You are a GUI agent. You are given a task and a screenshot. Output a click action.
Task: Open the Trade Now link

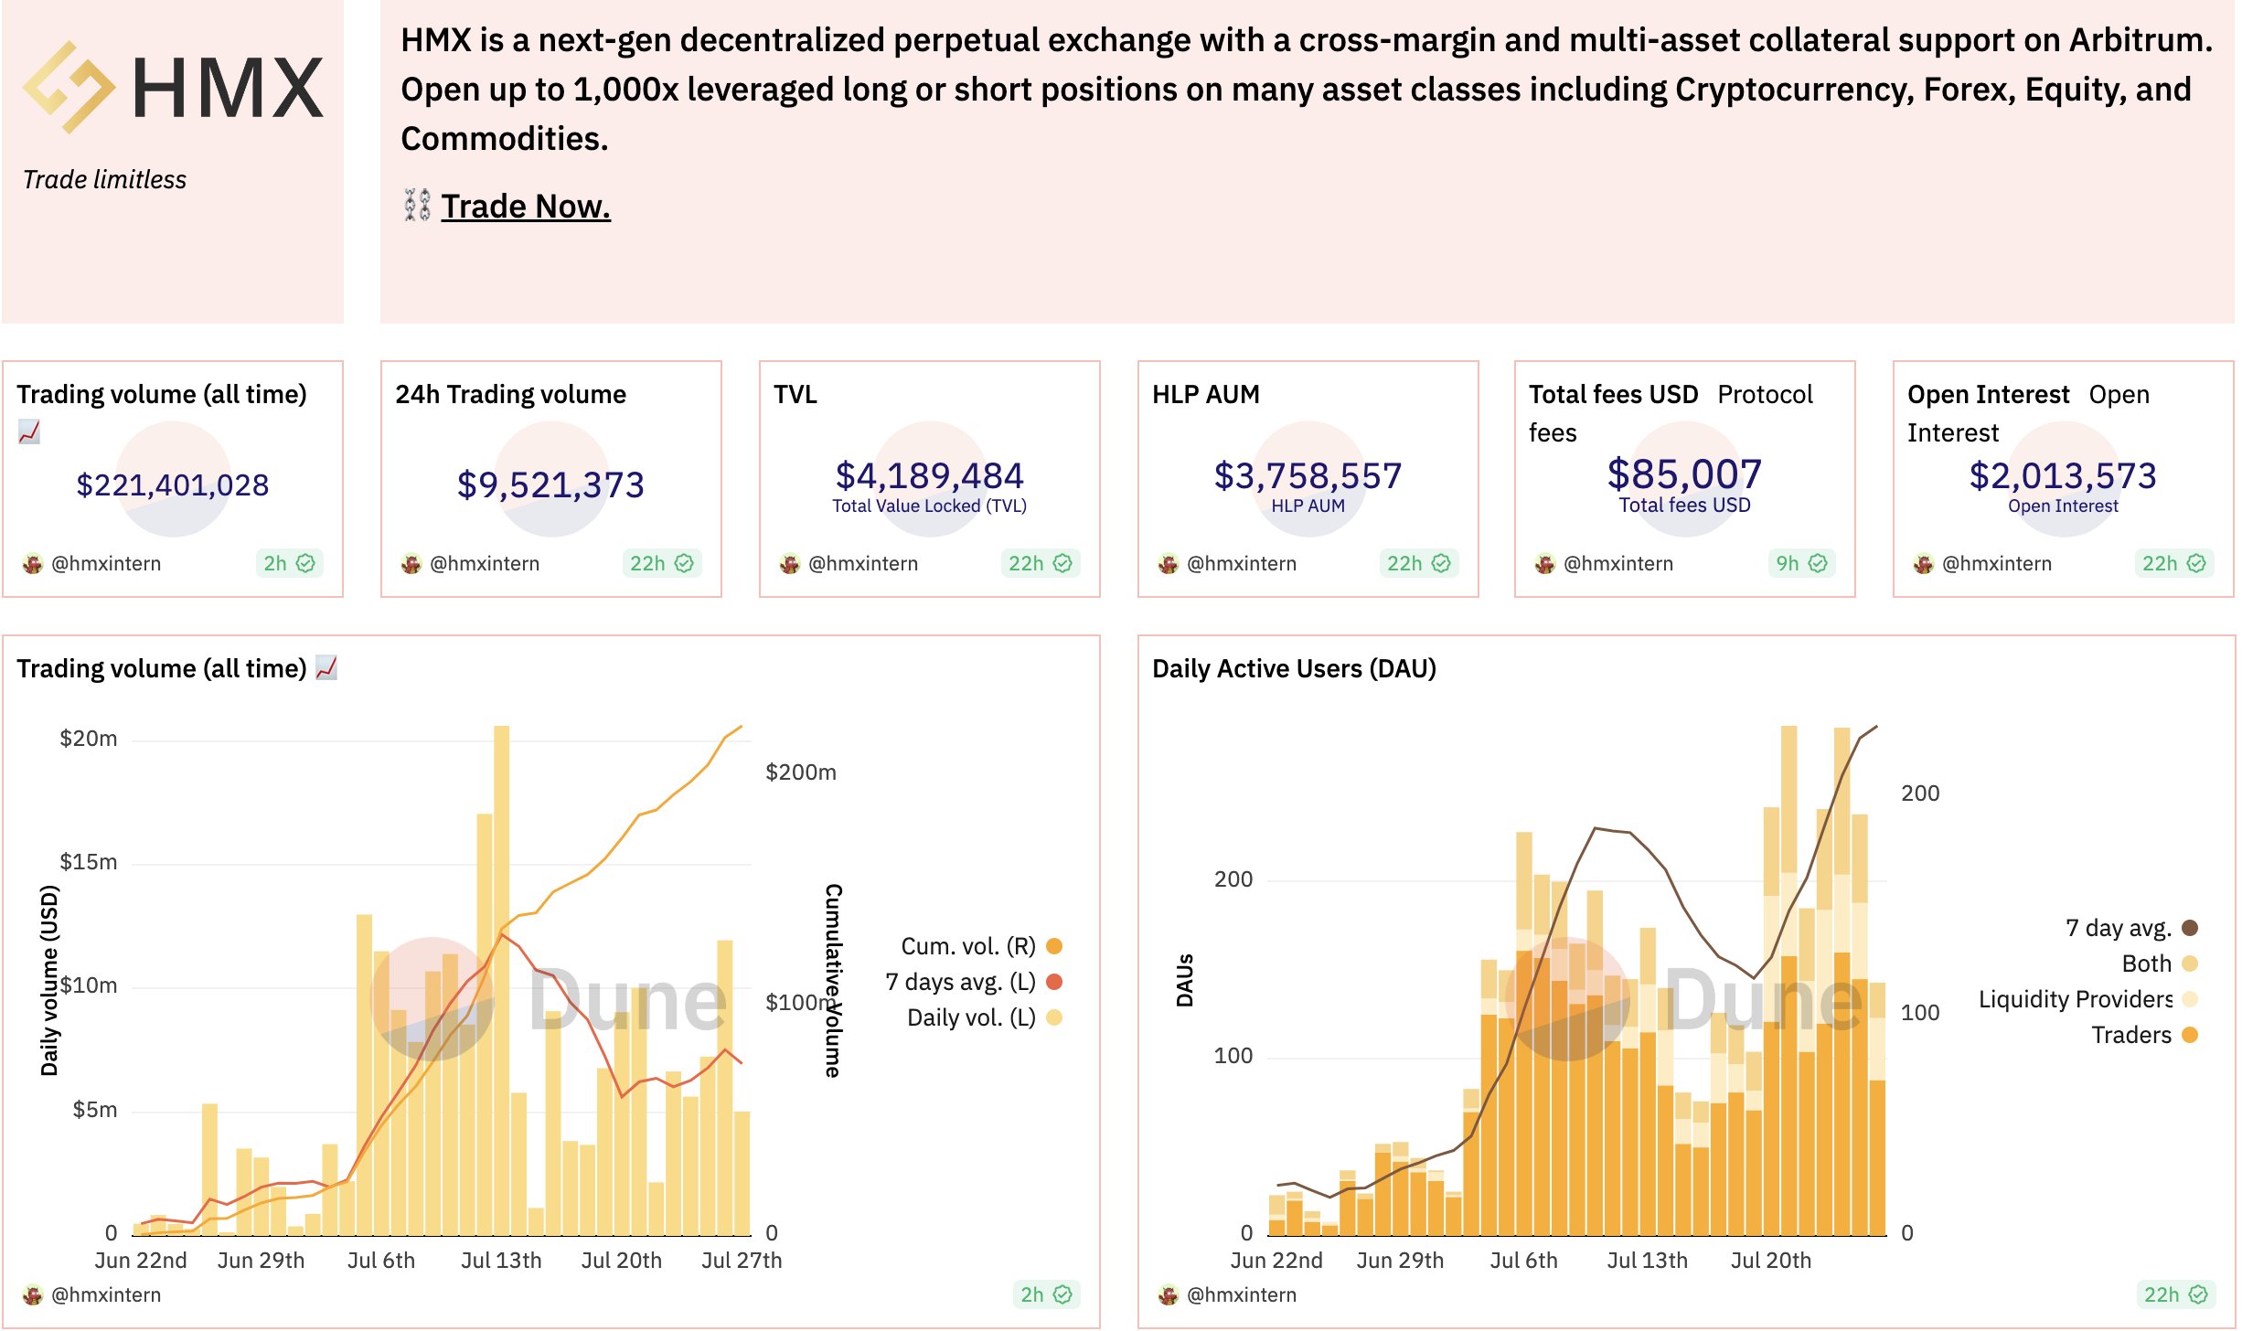[x=525, y=207]
